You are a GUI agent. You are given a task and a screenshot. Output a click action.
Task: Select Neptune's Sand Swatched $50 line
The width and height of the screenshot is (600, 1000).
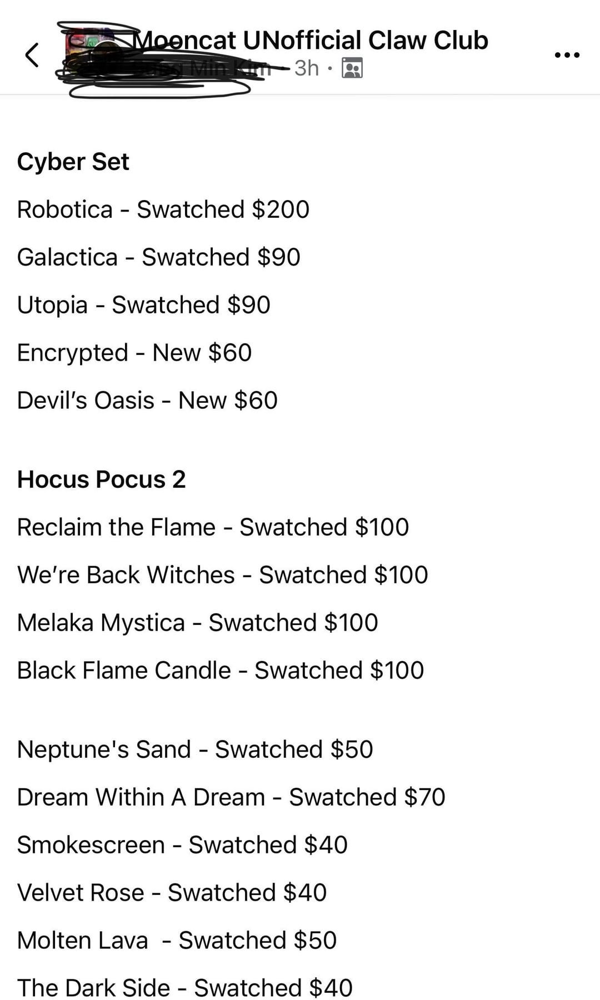tap(195, 749)
